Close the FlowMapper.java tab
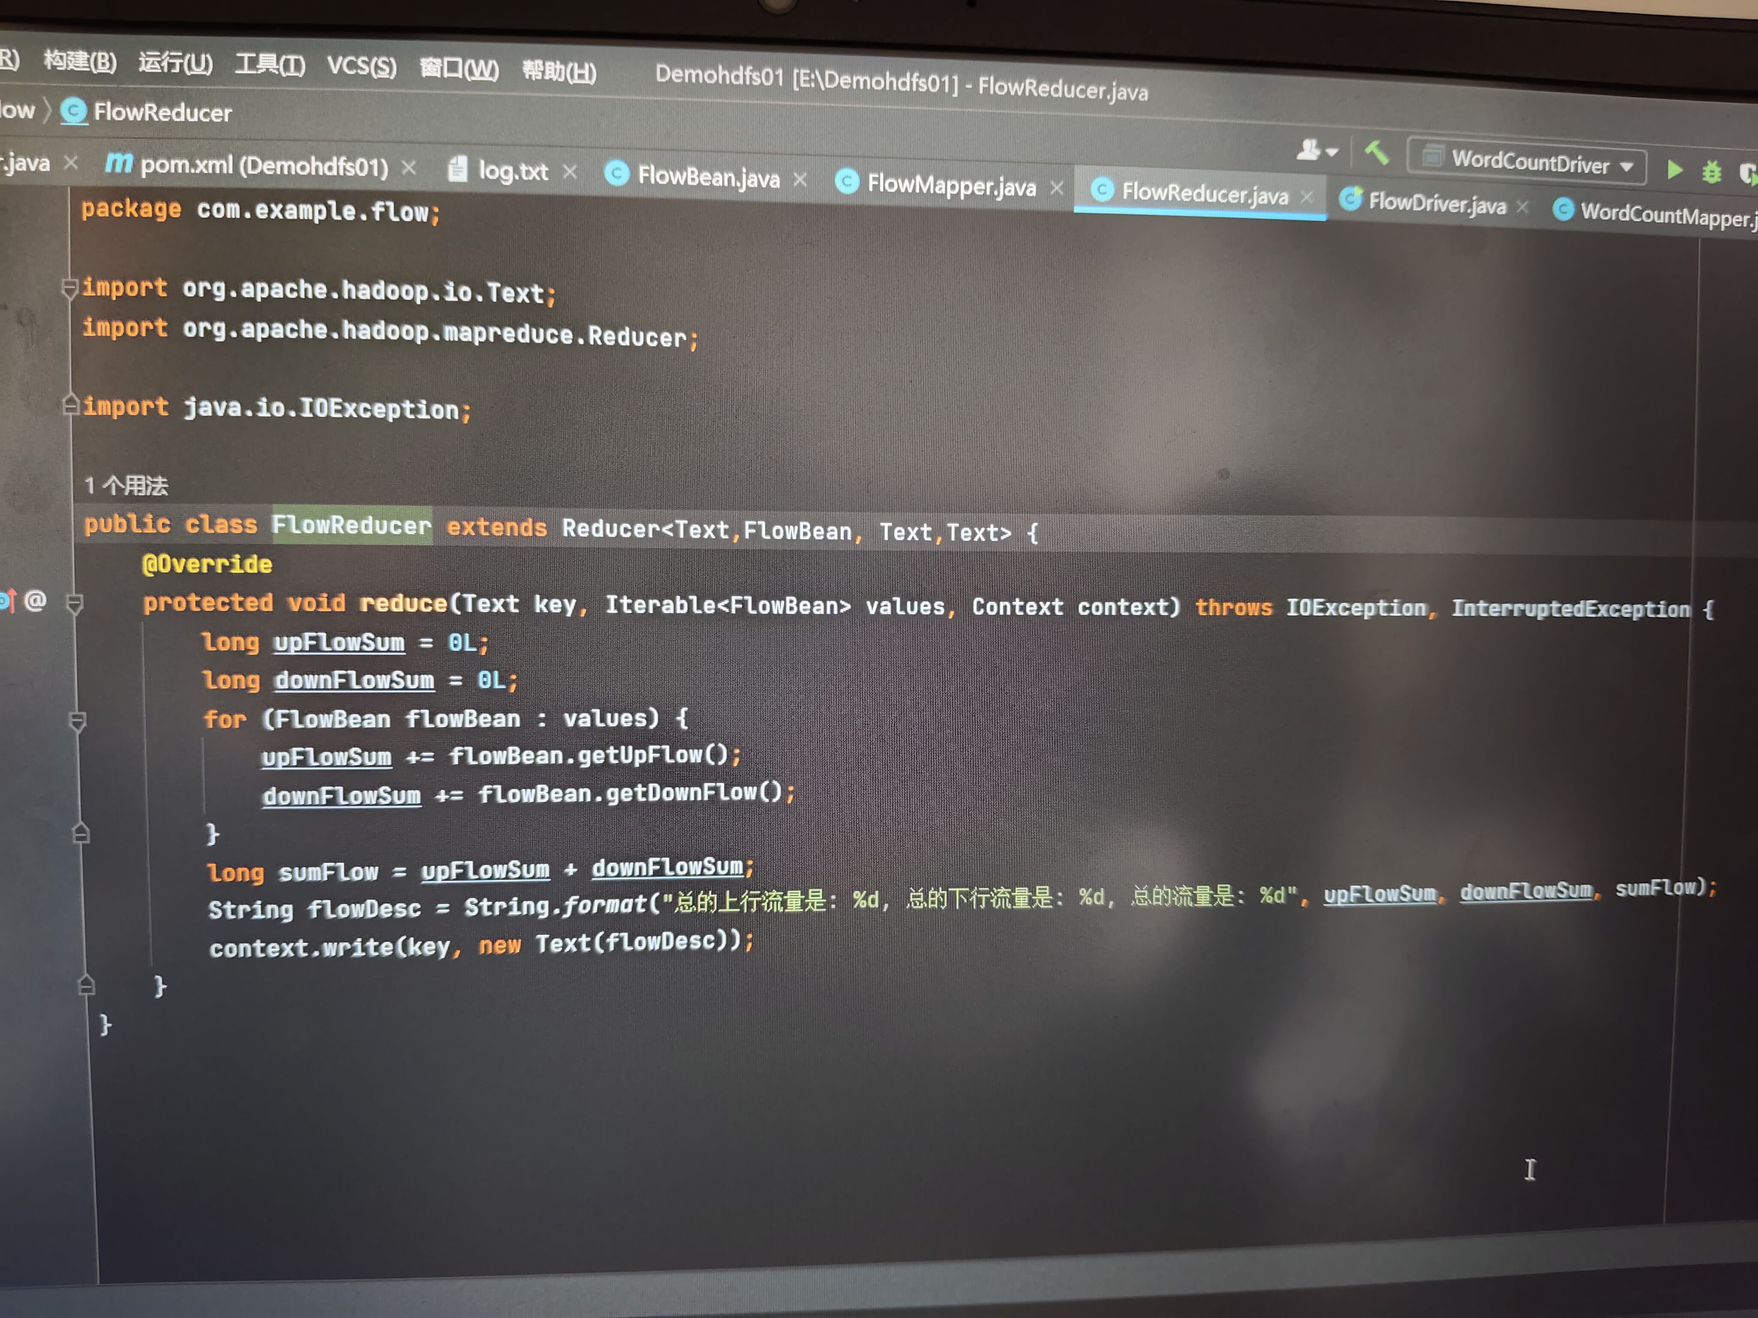This screenshot has width=1758, height=1318. [1056, 187]
